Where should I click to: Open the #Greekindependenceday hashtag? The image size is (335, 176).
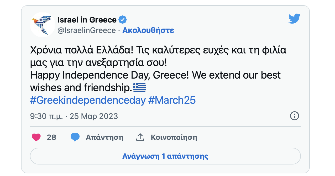coord(88,100)
